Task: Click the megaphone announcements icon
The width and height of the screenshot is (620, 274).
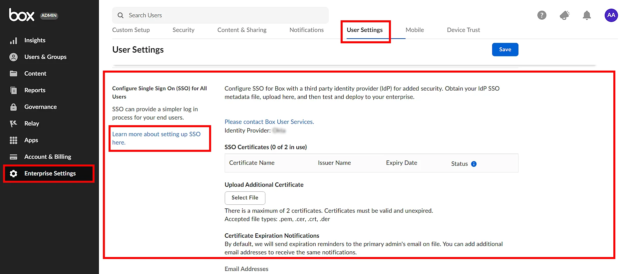Action: (x=564, y=15)
